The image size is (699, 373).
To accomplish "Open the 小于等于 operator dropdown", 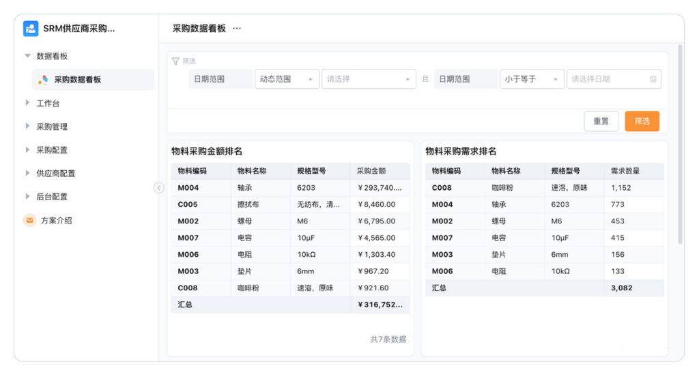I will pos(532,79).
